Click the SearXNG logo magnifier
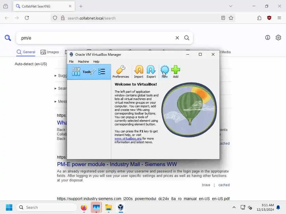The image size is (286, 214). click(8, 38)
